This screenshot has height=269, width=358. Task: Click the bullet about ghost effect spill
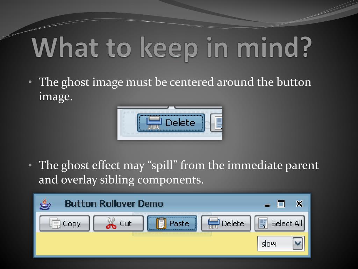pos(179,172)
